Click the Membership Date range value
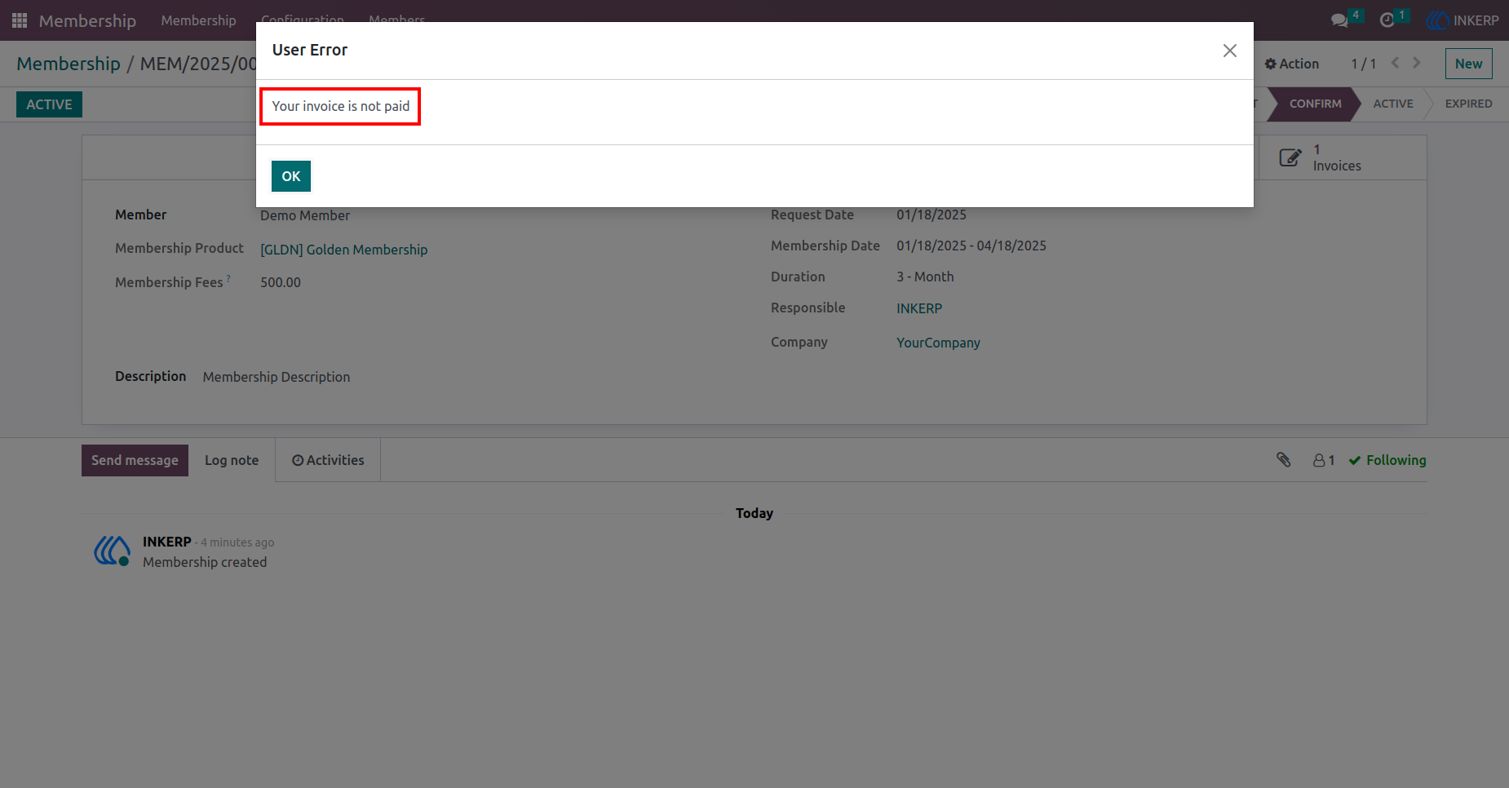 coord(971,246)
